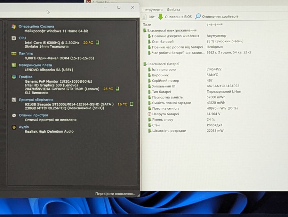
Task: Select the Стан батарей row
Action: click(x=196, y=41)
